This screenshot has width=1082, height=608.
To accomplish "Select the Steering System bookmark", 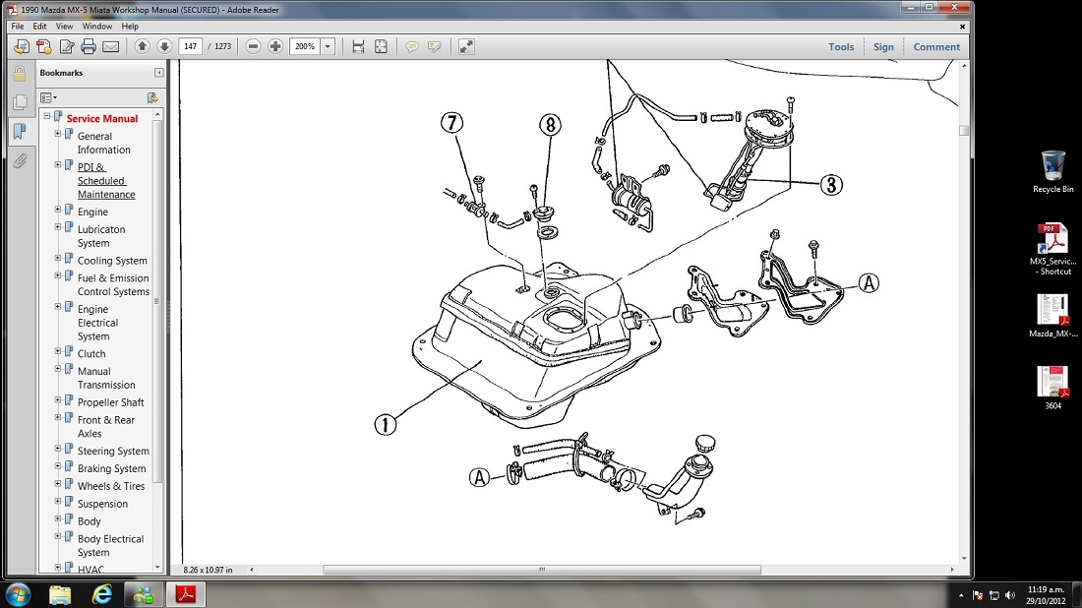I will (113, 451).
